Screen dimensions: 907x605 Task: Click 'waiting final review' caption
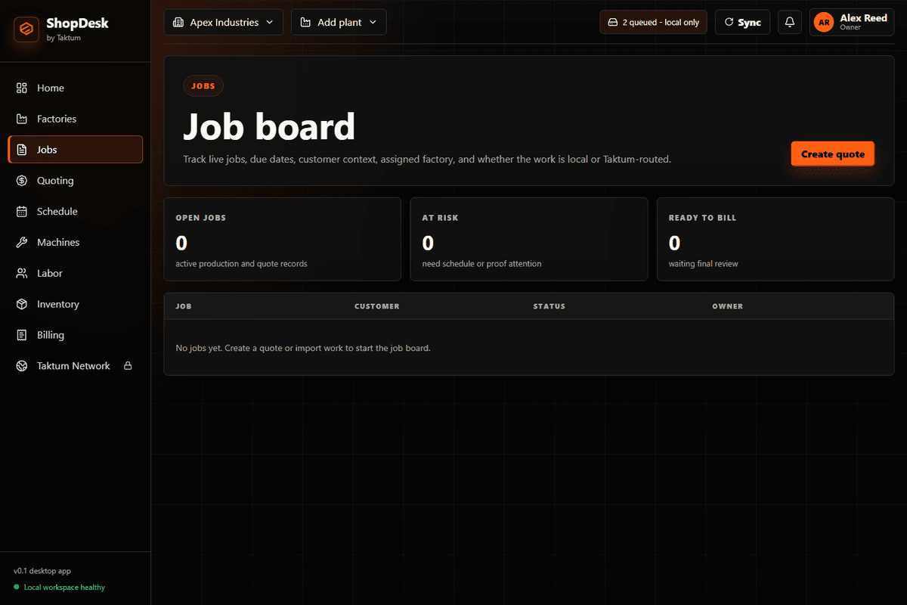704,264
